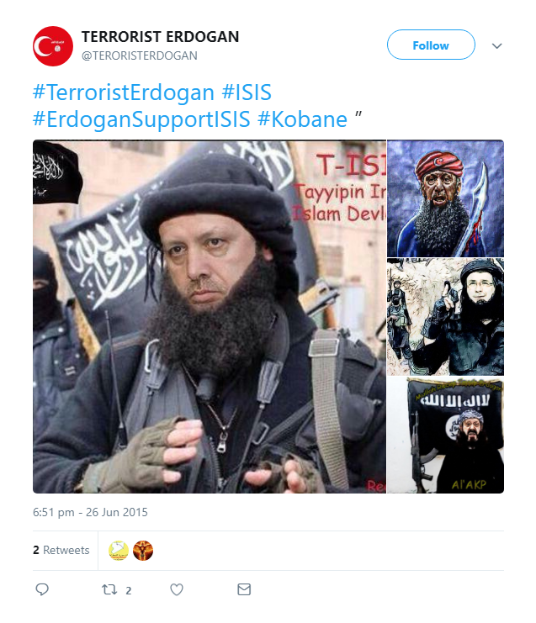Open the #ISIS hashtag link

pyautogui.click(x=247, y=92)
